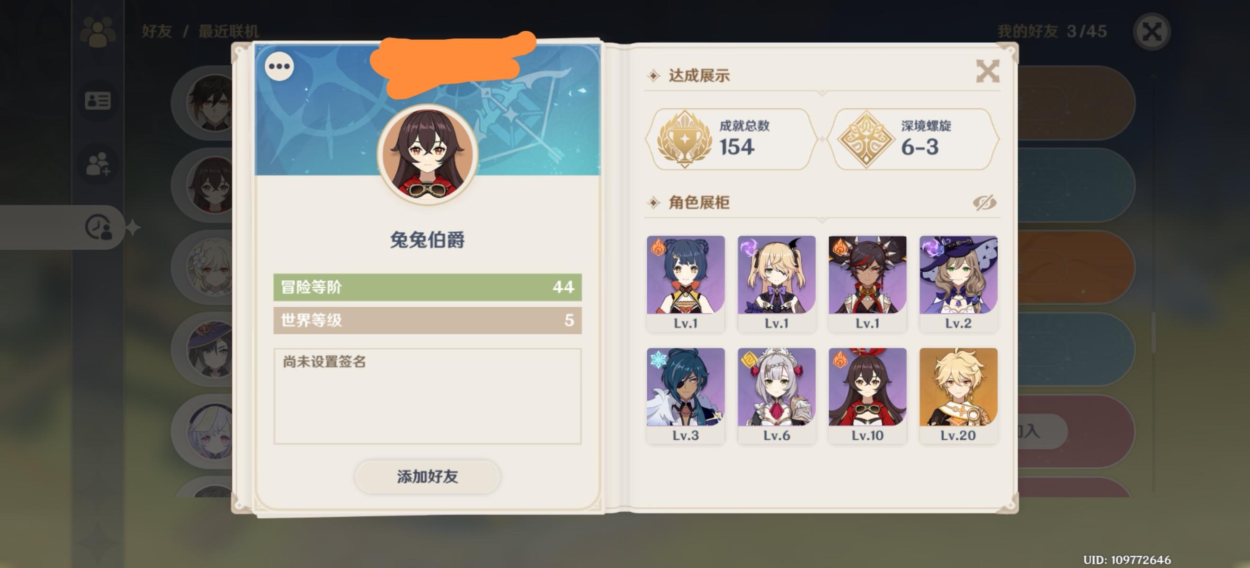Open the Traveler Lv.20 character card
Viewport: 1250px width, 568px height.
tap(958, 396)
